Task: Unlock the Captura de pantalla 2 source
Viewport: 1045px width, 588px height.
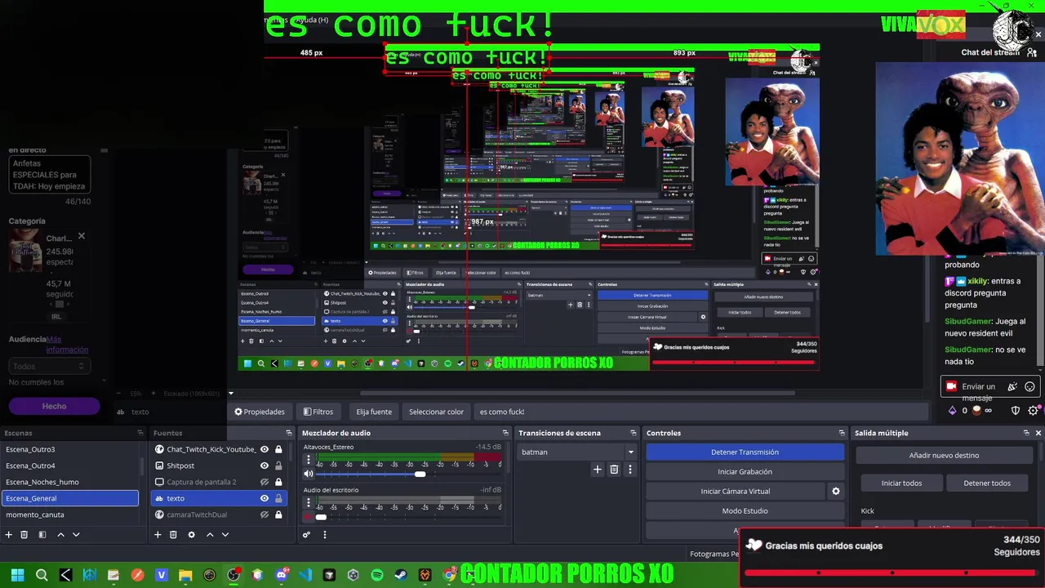Action: coord(278,482)
